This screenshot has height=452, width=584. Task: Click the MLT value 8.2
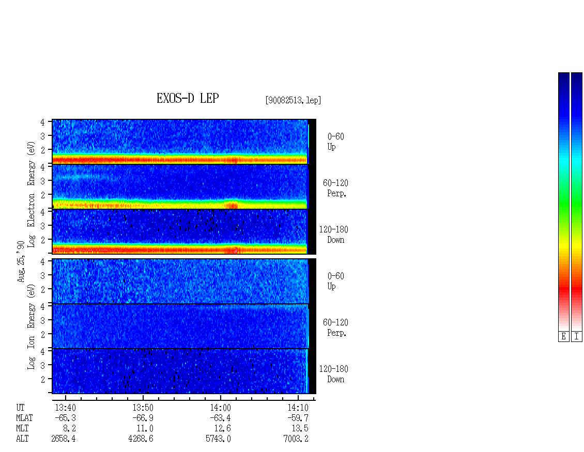point(69,429)
